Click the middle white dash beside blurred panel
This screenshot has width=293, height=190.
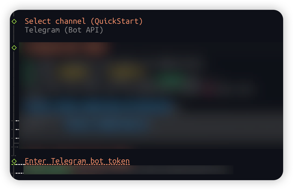[x=17, y=129]
